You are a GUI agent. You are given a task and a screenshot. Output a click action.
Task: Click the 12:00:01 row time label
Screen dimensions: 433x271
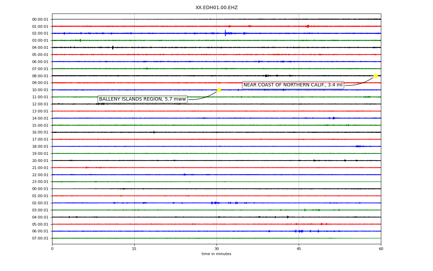pos(40,104)
